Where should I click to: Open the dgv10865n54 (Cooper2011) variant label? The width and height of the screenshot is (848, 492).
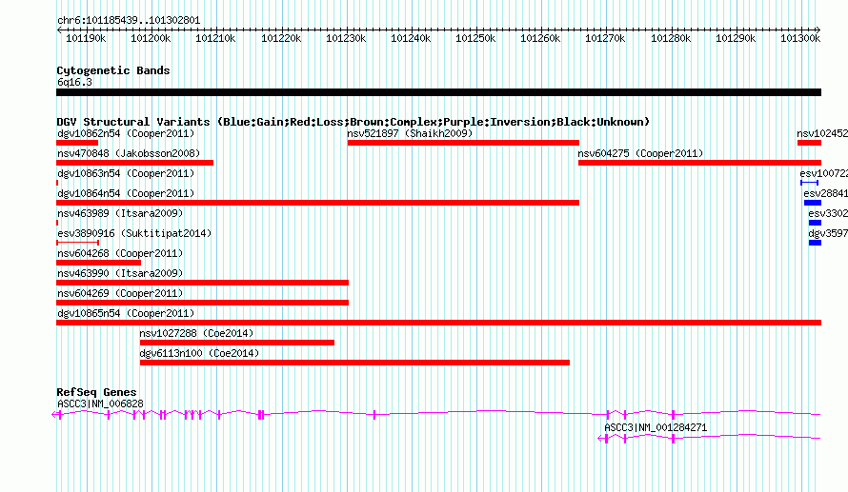126,313
